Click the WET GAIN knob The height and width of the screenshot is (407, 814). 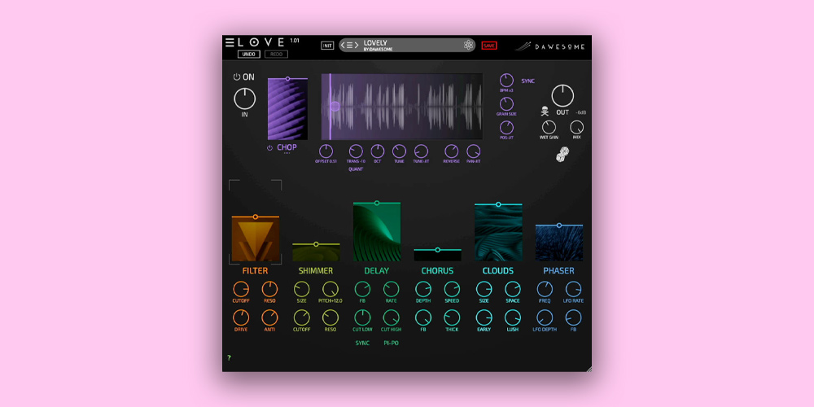point(549,127)
